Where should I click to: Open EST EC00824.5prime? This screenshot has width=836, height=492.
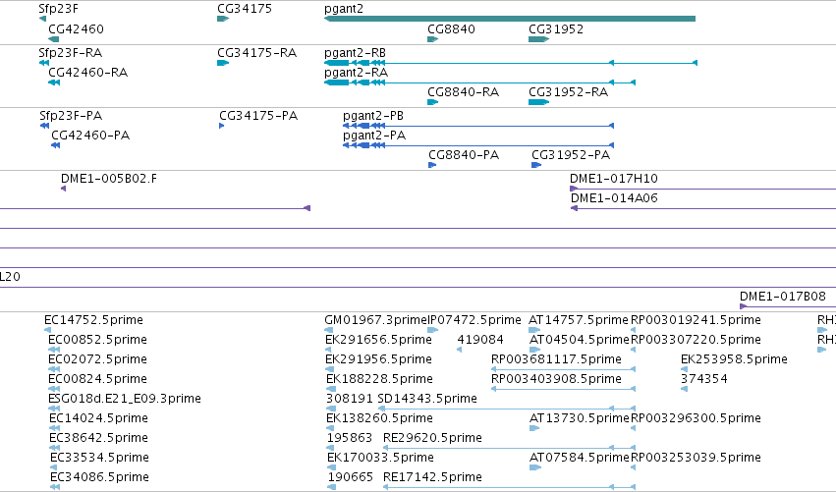(x=54, y=389)
